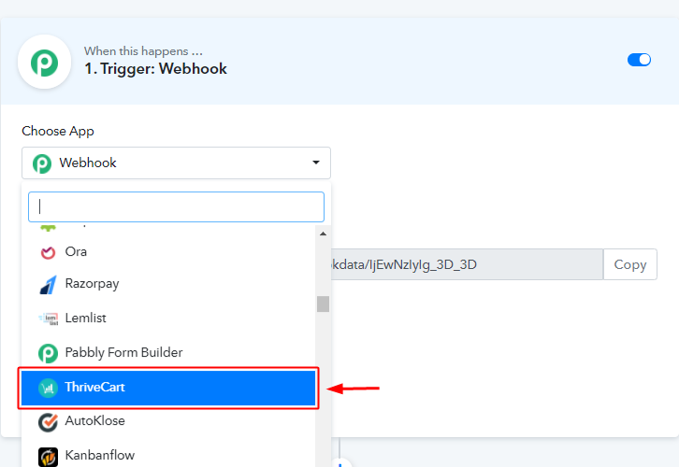The image size is (679, 467).
Task: Click the '1. Trigger: Webhook' title
Action: [156, 69]
